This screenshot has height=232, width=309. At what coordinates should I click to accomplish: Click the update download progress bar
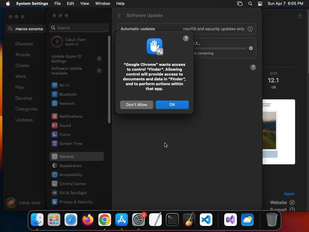[x=220, y=48]
